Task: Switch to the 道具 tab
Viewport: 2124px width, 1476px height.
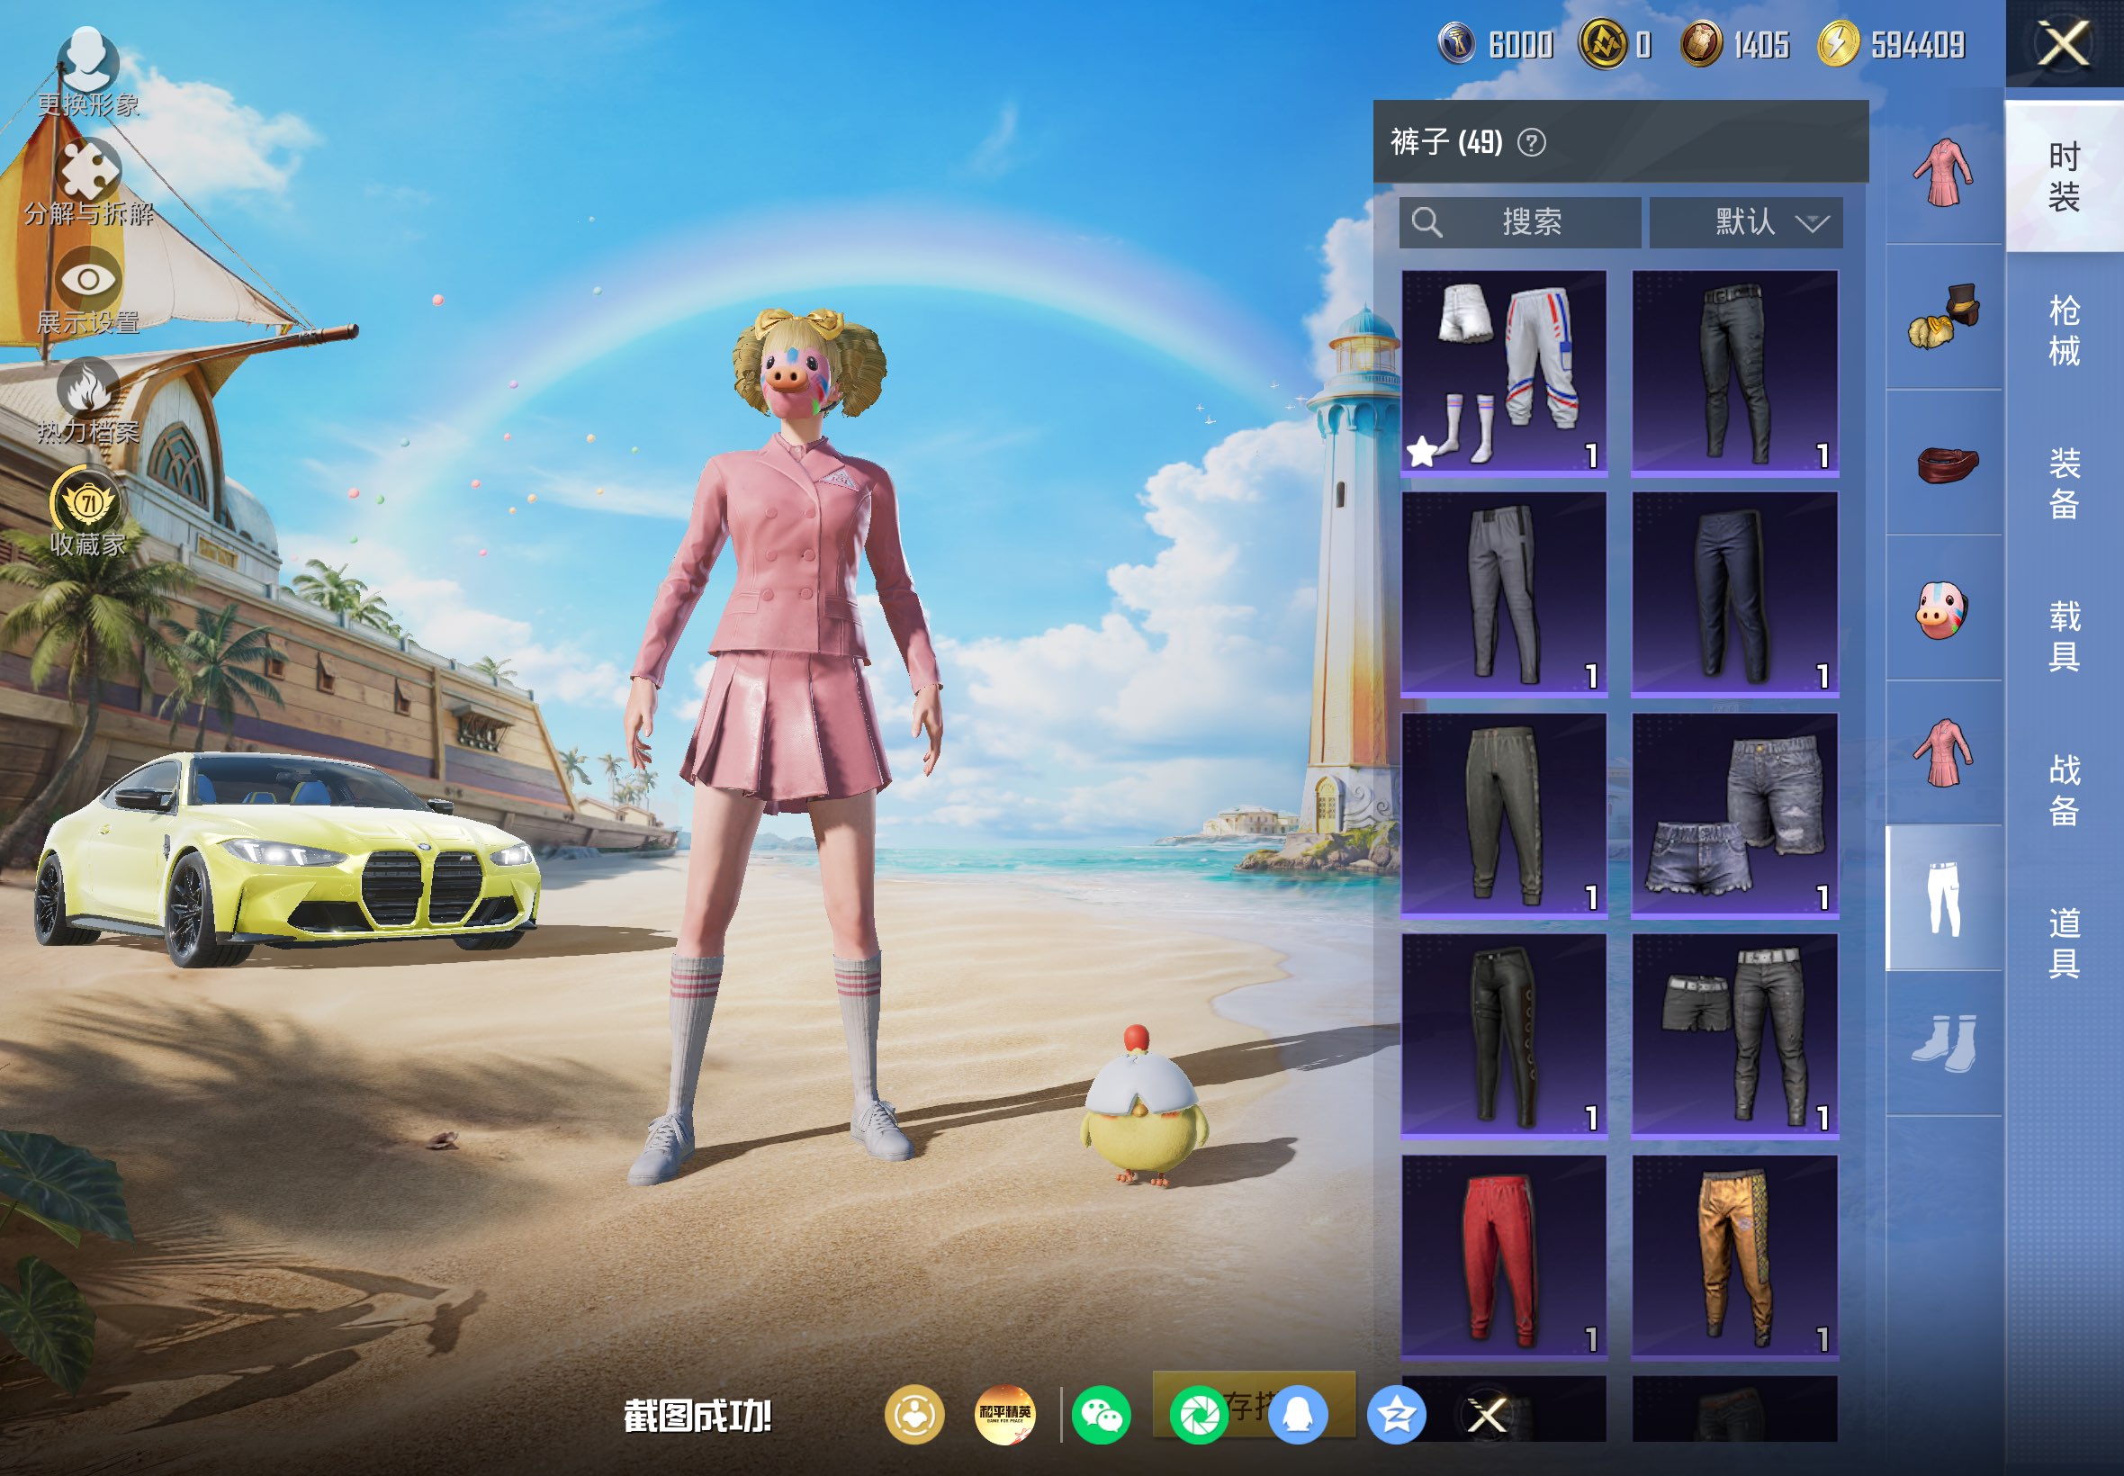Action: tap(2064, 942)
